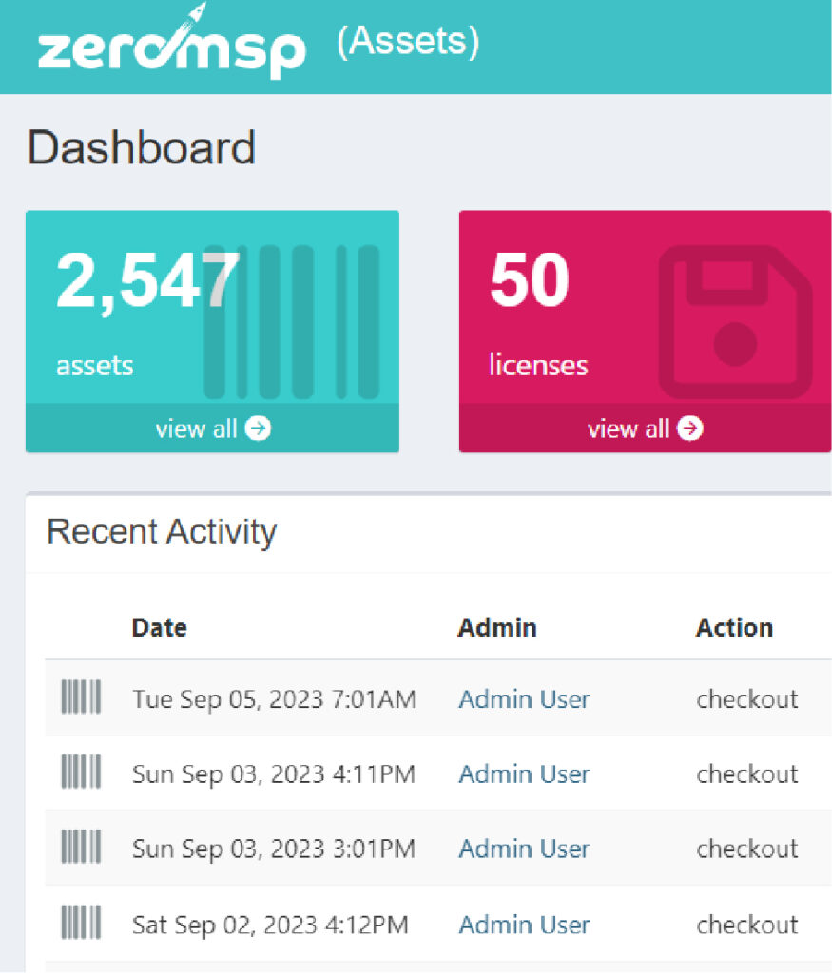Click the licenses label on the pink card
This screenshot has height=973, width=832.
[x=538, y=364]
